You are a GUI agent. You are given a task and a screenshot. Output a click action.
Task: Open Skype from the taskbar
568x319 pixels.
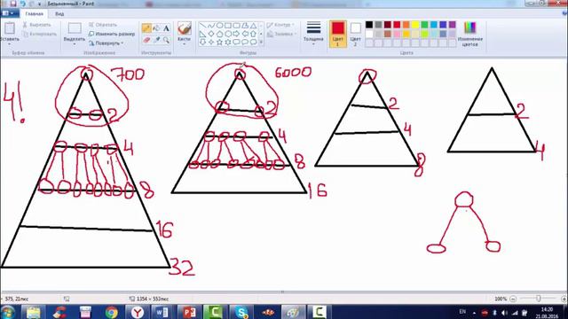click(241, 312)
